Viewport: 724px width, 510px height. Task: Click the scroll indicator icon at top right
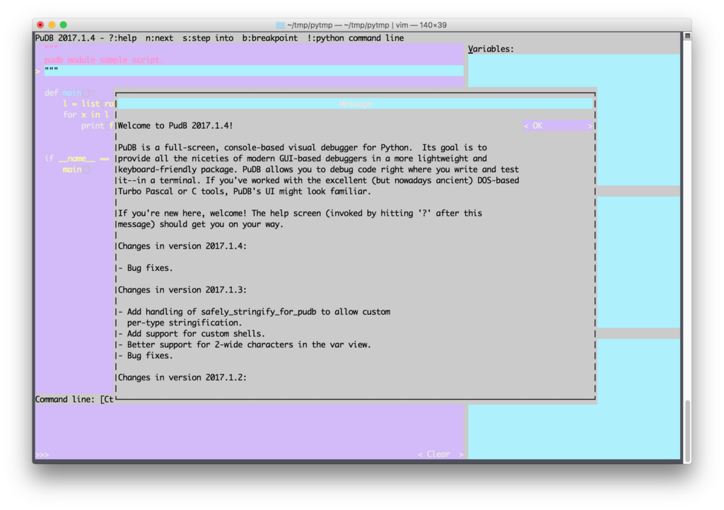tap(687, 36)
